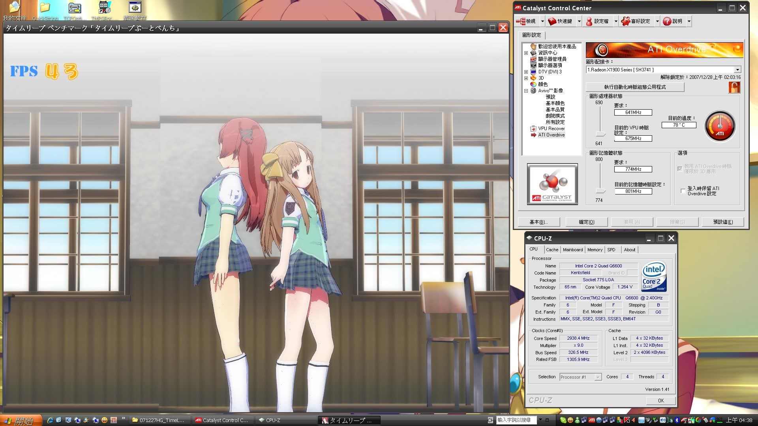This screenshot has height=426, width=758.
Task: Open the Radeon X1900 Series adapter dropdown
Action: 737,70
